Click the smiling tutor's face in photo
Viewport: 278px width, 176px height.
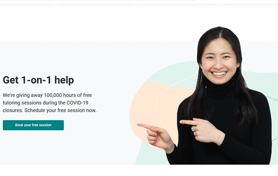(219, 62)
